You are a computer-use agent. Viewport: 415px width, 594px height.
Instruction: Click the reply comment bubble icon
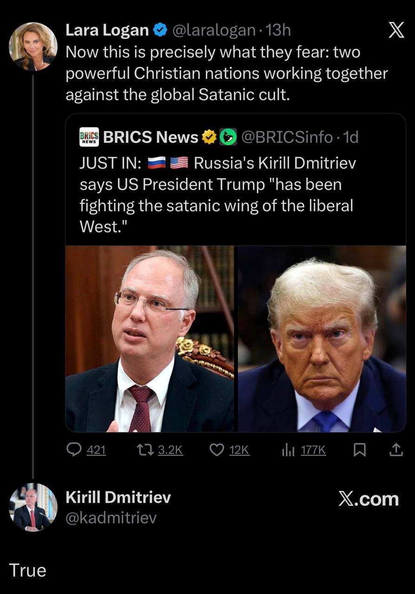(x=74, y=450)
